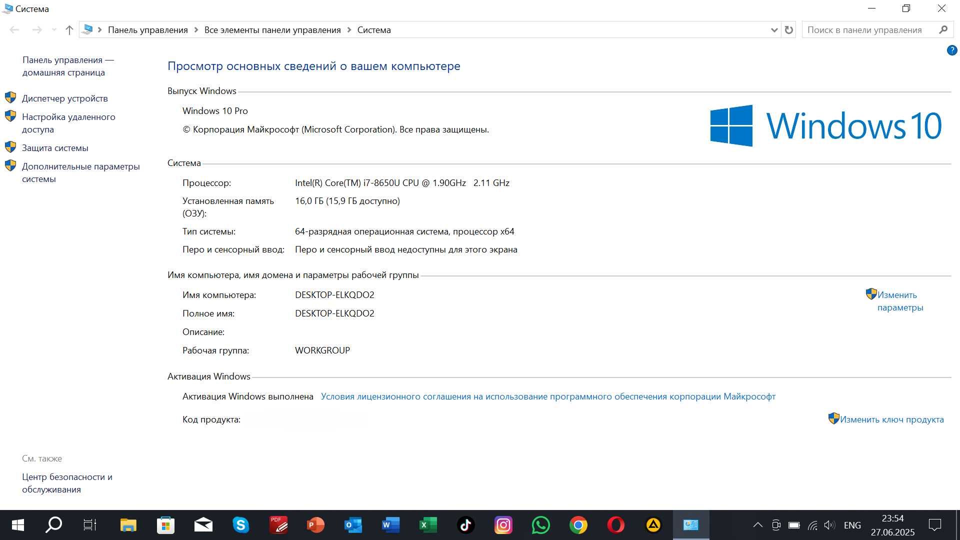The height and width of the screenshot is (540, 960).
Task: Open Help with the blue question icon
Action: 952,50
